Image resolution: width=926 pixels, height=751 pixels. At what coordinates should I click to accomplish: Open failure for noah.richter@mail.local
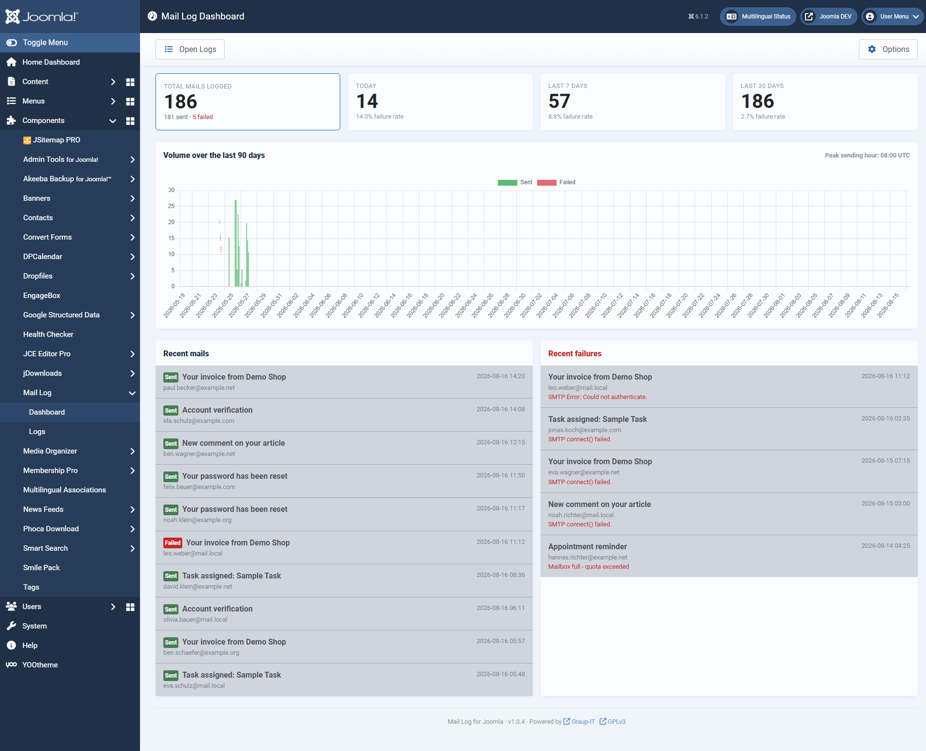tap(729, 514)
